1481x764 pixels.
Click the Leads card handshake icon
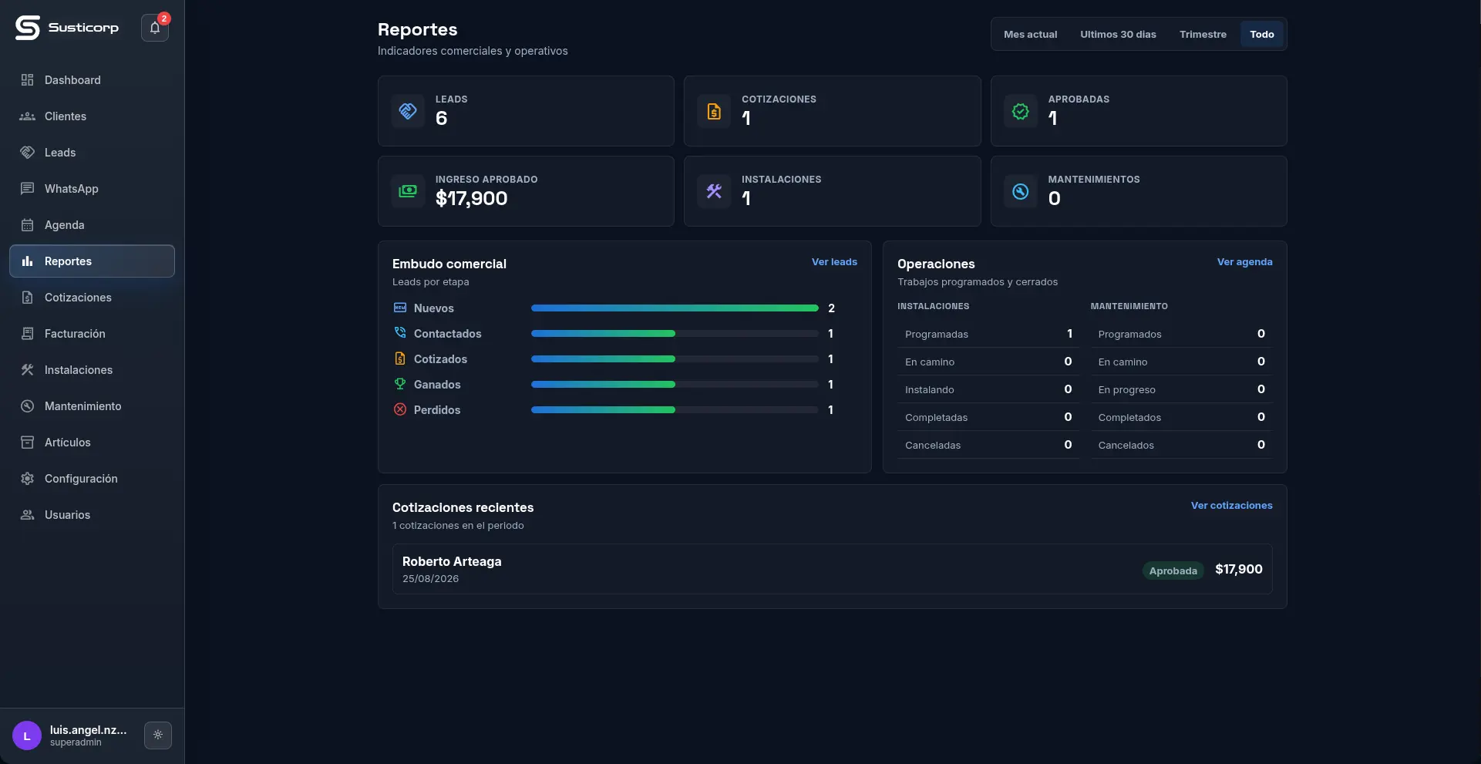pos(408,111)
